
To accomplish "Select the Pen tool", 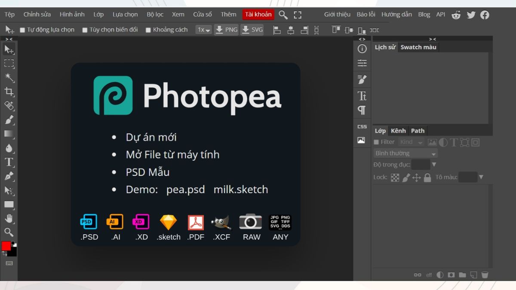I will point(9,176).
